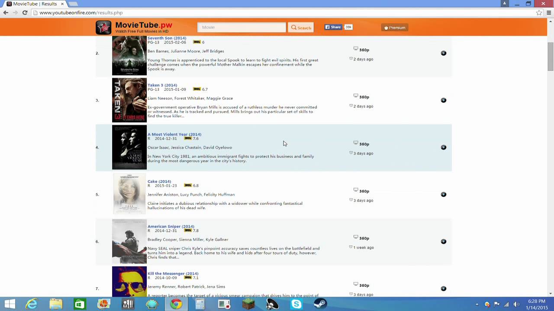Image resolution: width=554 pixels, height=311 pixels.
Task: Click the IMDb badge for Cake
Action: pyautogui.click(x=188, y=185)
